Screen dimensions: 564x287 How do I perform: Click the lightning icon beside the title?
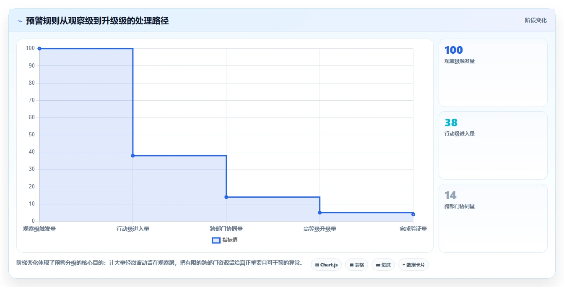pos(20,21)
